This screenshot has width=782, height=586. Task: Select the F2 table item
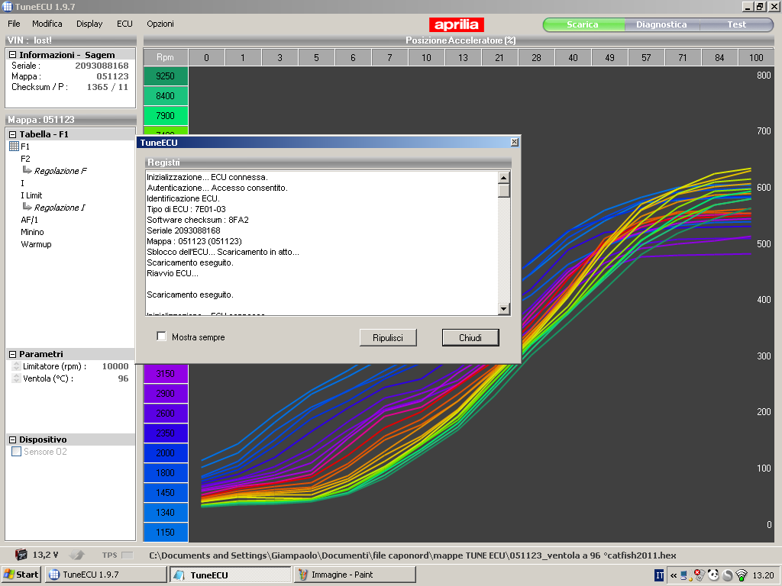pos(25,159)
